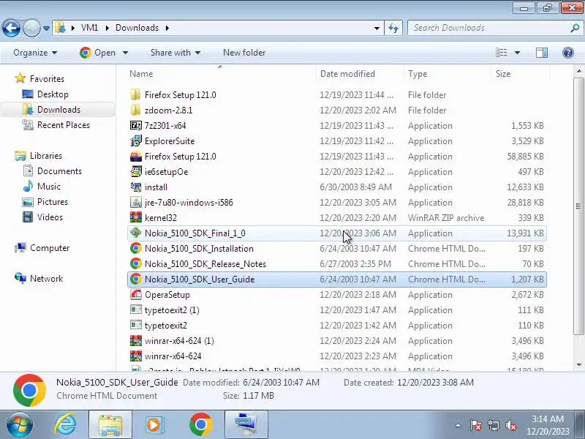Select the Firefox Setup 121.0 folder icon
Viewport: 585px width, 439px height.
point(136,95)
